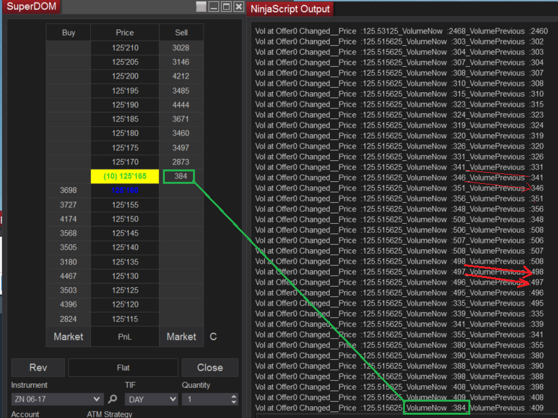Click the buy cell showing 3727
558x418 pixels.
[x=68, y=205]
